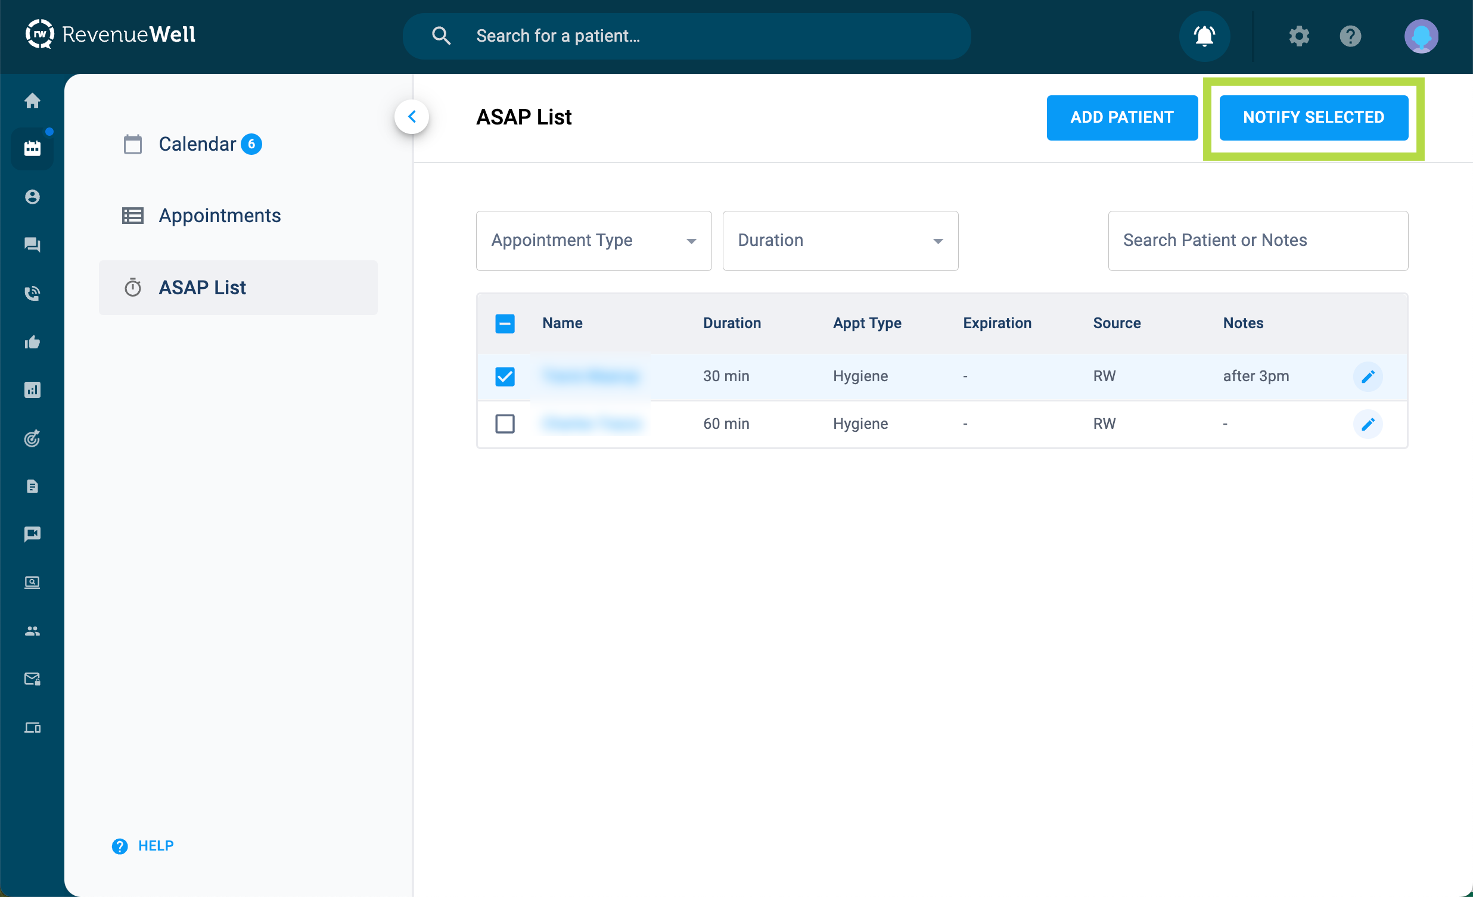Click the NOTIFY SELECTED button
Image resolution: width=1473 pixels, height=897 pixels.
coord(1314,117)
